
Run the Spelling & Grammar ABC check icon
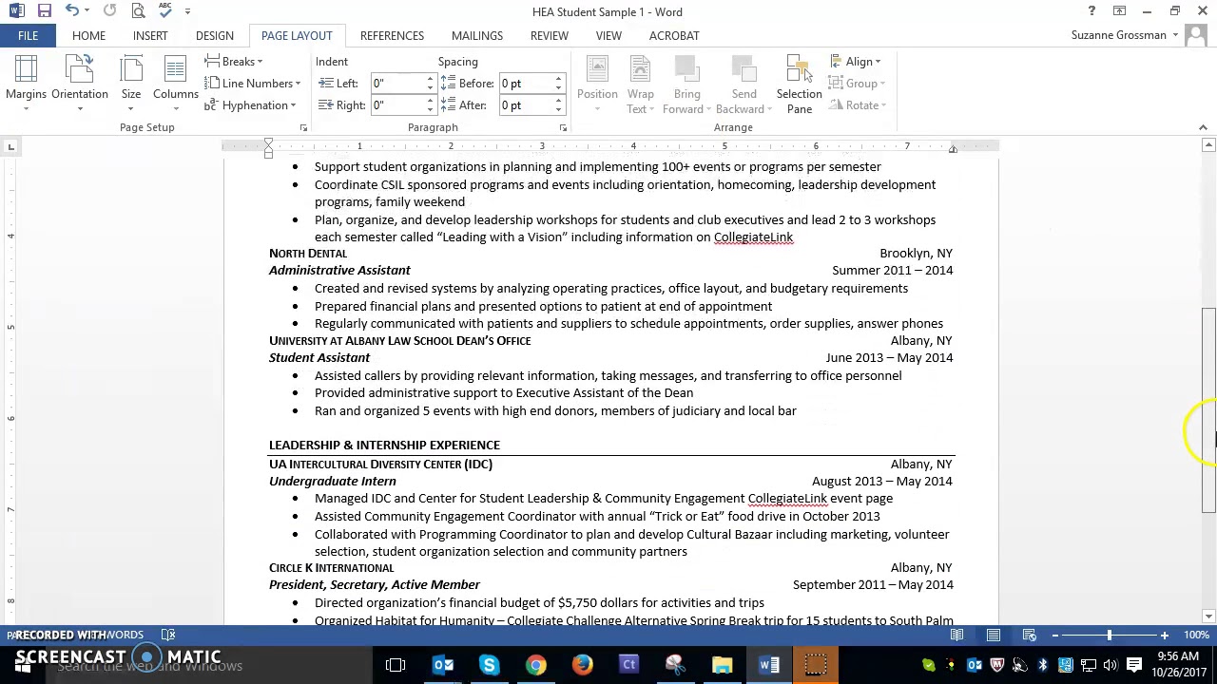165,11
